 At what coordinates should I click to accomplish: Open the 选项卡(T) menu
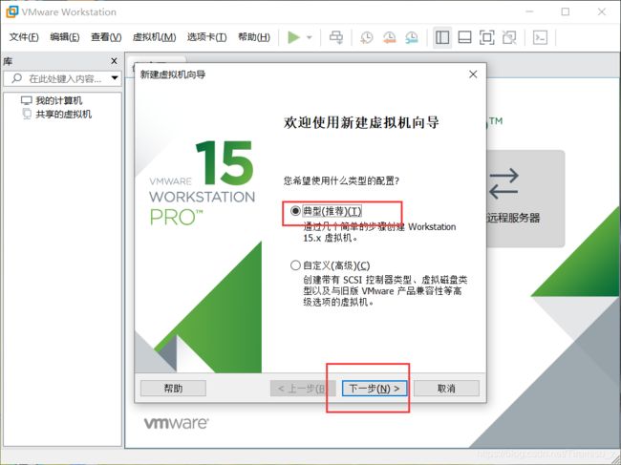pyautogui.click(x=206, y=37)
